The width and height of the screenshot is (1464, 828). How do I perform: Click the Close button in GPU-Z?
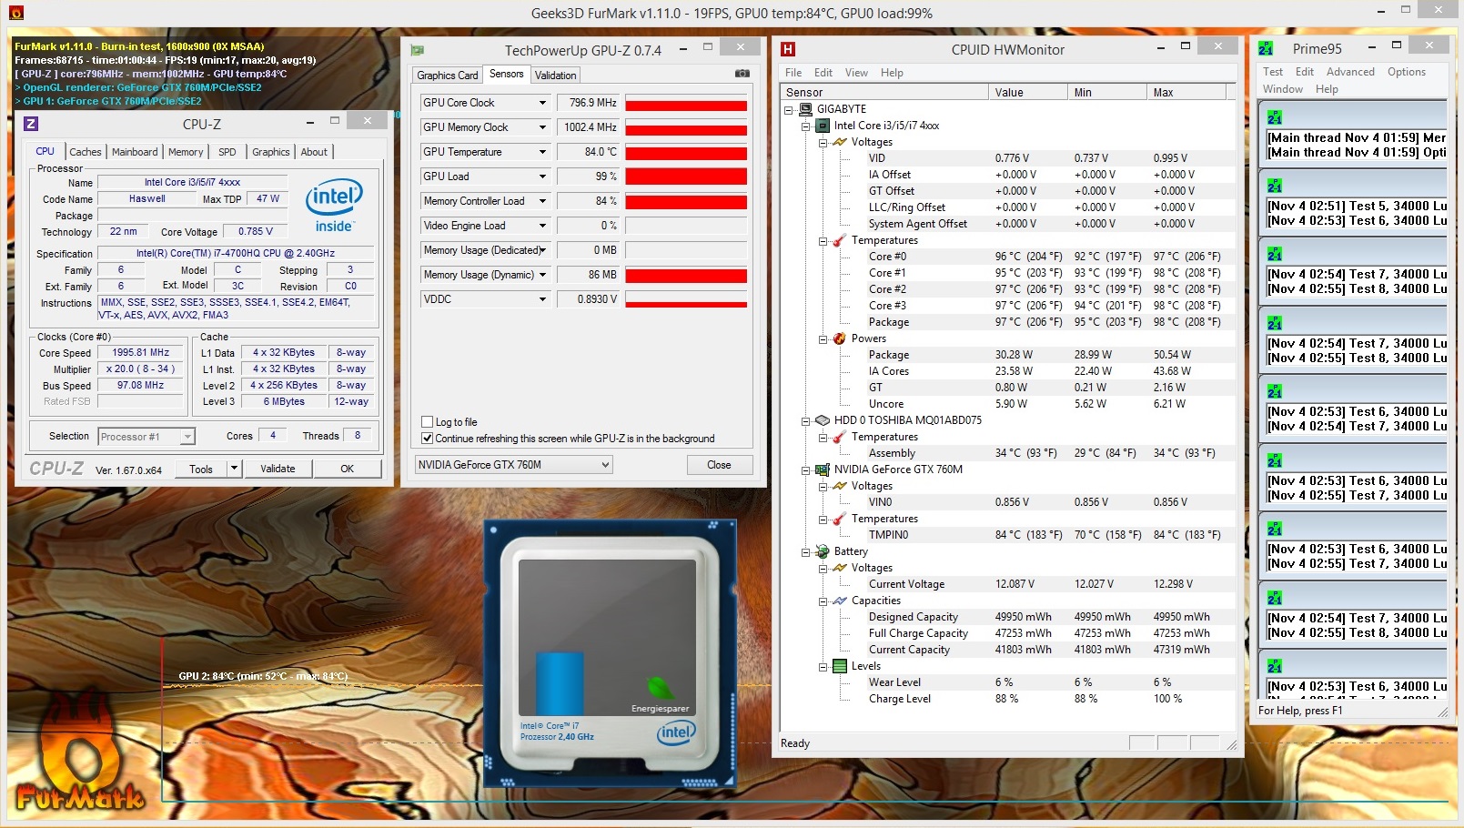point(719,465)
